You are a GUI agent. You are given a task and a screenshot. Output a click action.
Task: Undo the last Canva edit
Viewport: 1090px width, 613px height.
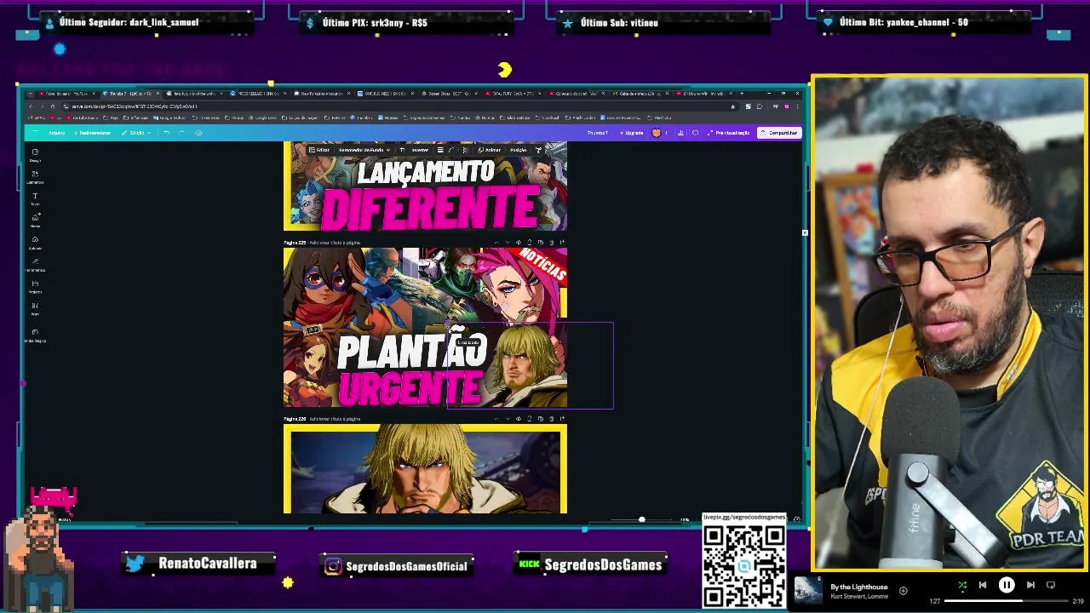[x=167, y=132]
